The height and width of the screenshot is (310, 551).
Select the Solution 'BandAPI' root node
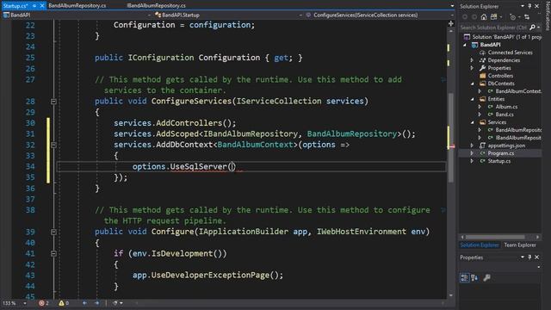pyautogui.click(x=506, y=37)
